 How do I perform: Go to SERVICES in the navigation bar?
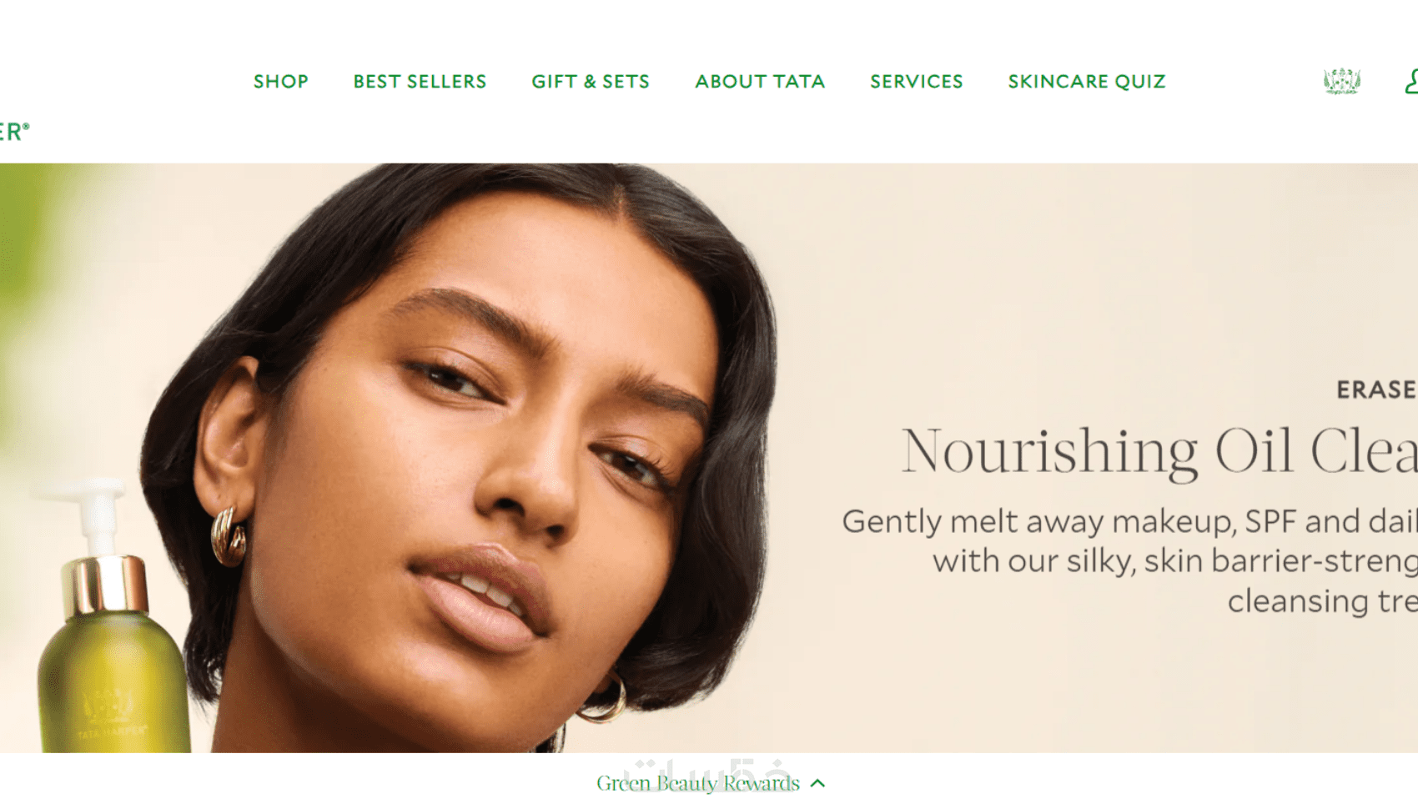pos(917,82)
